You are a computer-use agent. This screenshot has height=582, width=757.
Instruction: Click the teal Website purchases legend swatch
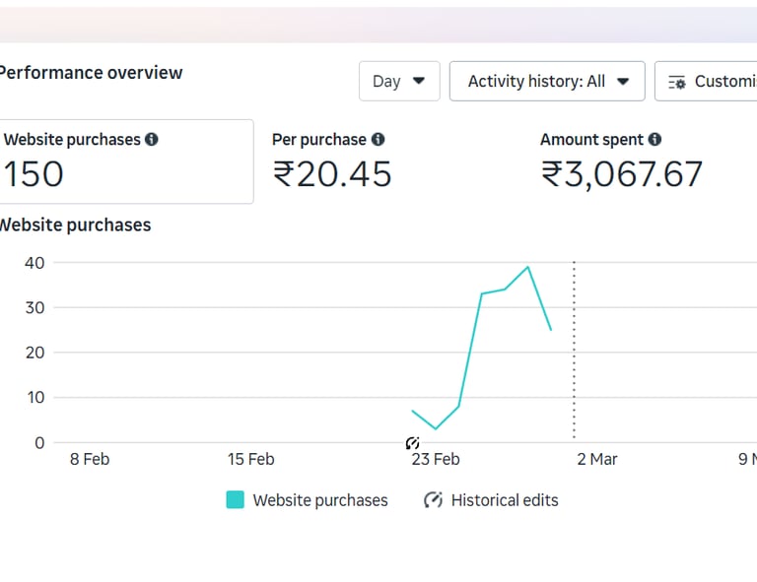click(x=235, y=500)
